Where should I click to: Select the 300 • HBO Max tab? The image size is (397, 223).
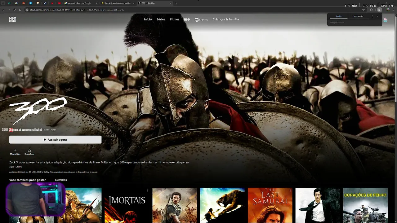155,3
